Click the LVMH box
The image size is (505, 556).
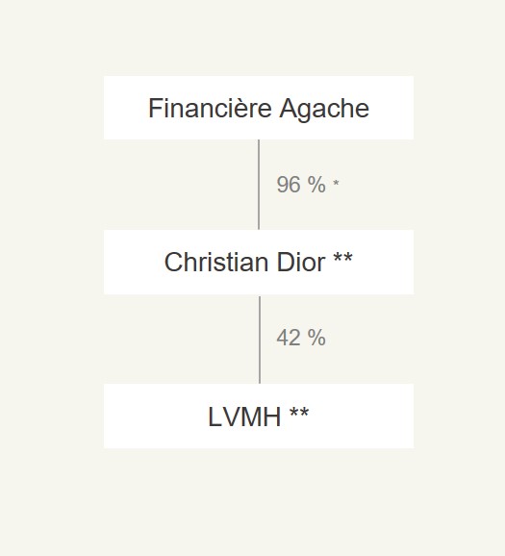259,416
